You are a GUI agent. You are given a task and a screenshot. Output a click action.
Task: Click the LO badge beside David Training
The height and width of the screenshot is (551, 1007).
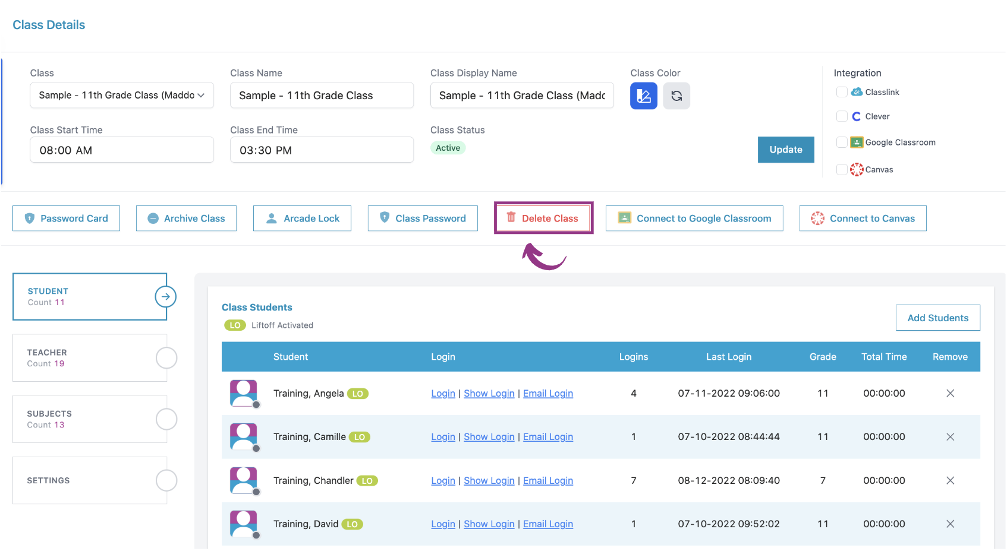[x=353, y=524]
